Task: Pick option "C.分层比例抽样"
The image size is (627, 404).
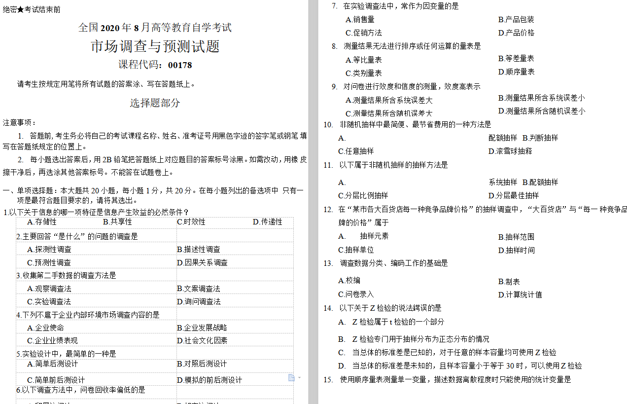Action: 363,196
